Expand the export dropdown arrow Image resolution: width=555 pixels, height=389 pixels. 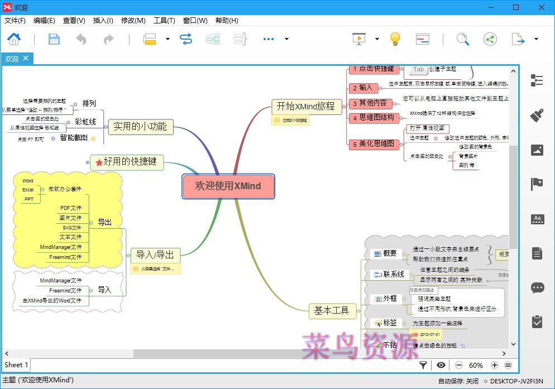[x=536, y=39]
